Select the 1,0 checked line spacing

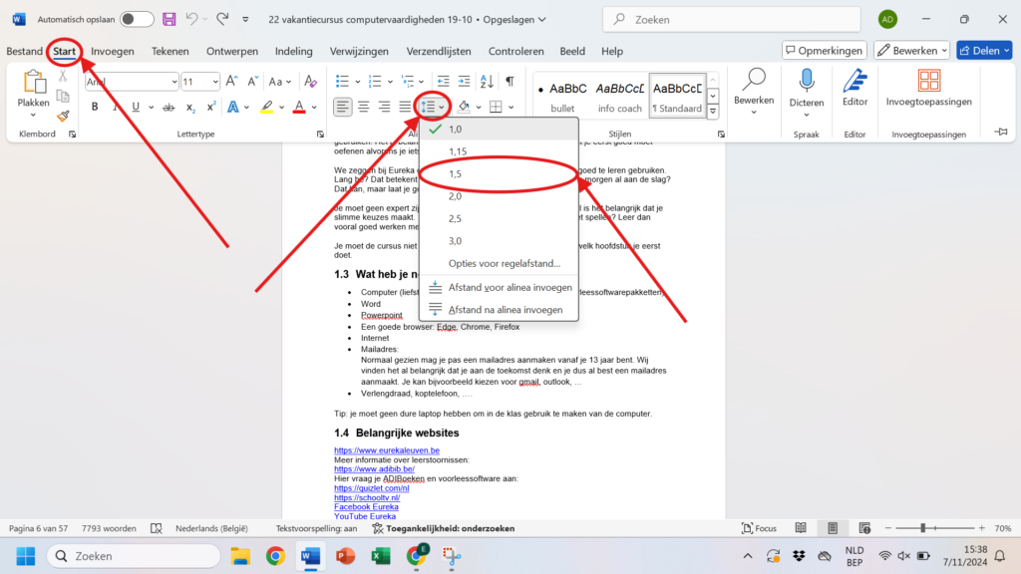coord(456,130)
